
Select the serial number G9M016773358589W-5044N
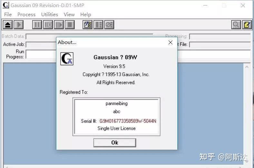128,121
